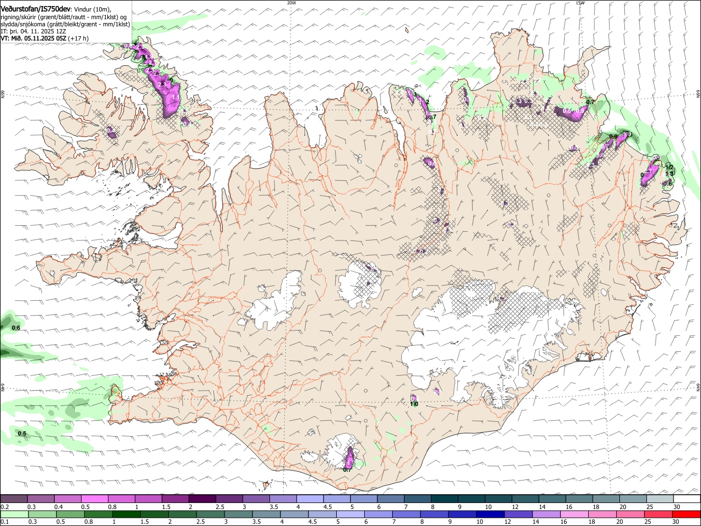
Task: Click the pale grey 25–30 upper legend swatch
Action: coord(660,499)
